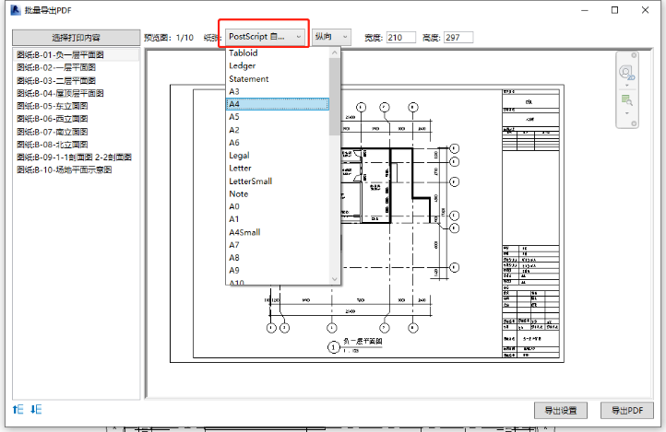Click the move down icon below sheet list
This screenshot has height=432, width=666.
coord(36,409)
